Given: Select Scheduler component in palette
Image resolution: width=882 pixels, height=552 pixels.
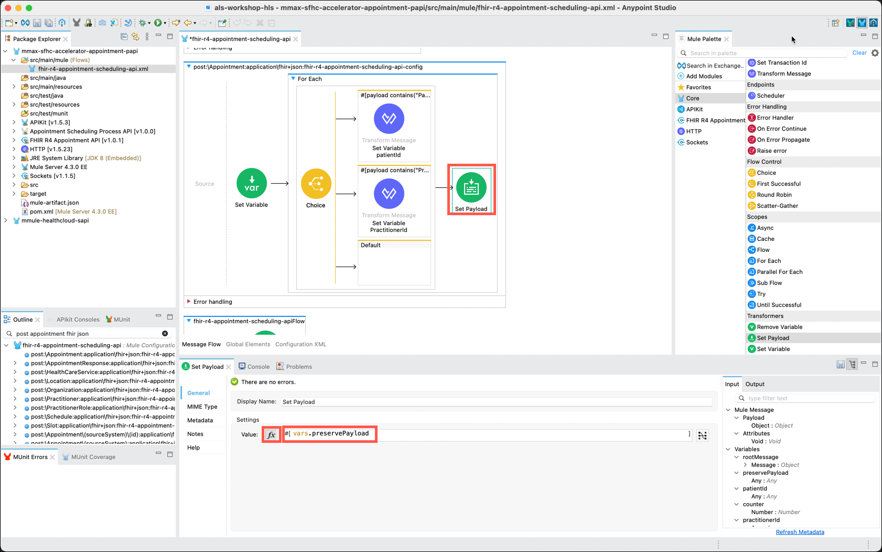Looking at the screenshot, I should pos(766,95).
